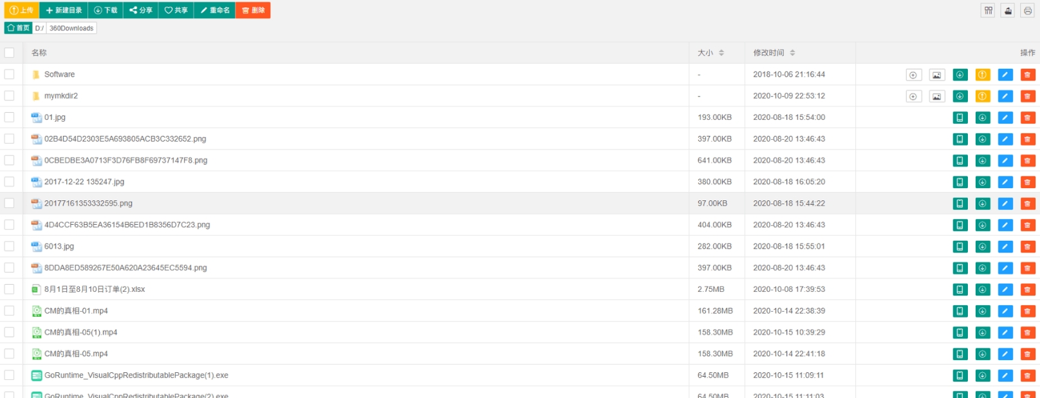Click the 新建目录 new folder button

pyautogui.click(x=64, y=10)
